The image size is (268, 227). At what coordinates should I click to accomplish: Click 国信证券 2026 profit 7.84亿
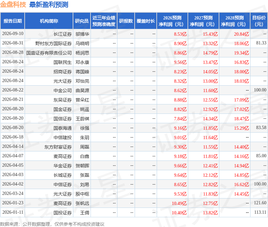point(180,119)
